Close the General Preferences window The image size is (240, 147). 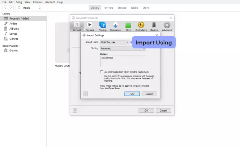pos(171,18)
